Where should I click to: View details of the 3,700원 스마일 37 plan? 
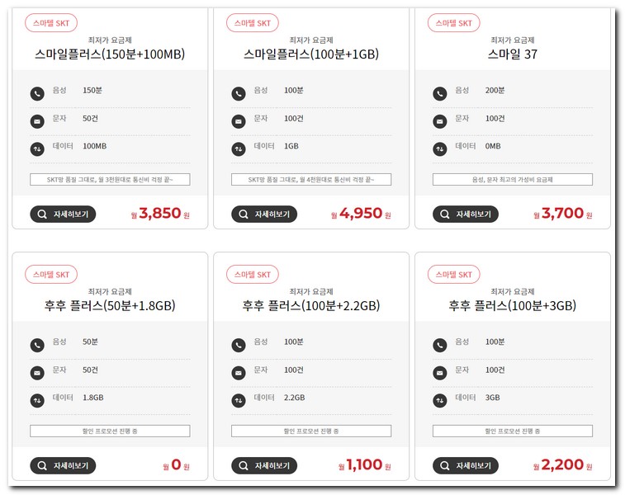pos(466,214)
